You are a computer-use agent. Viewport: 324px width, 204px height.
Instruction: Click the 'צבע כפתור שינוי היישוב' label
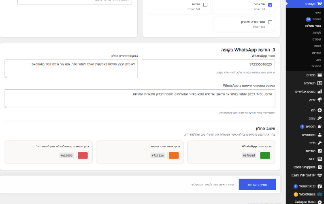pos(165,146)
